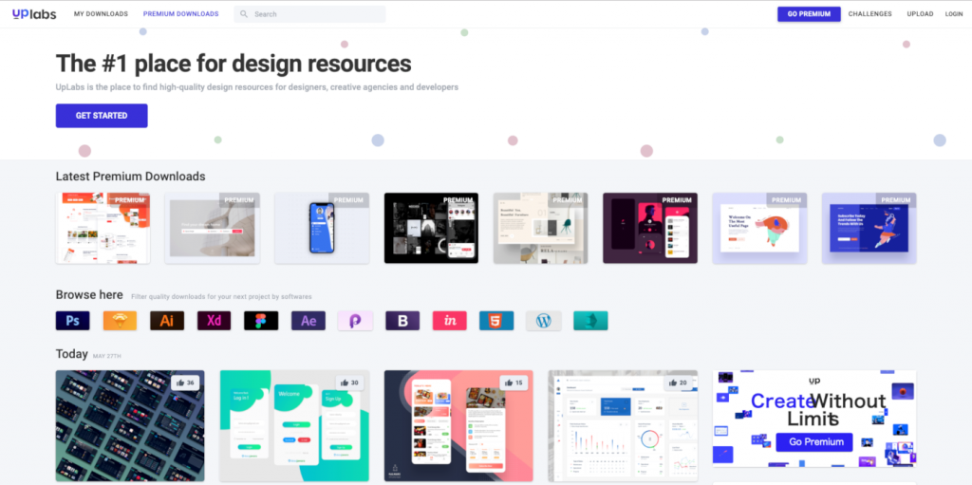
Task: Like the post with 36 likes
Action: coord(185,382)
